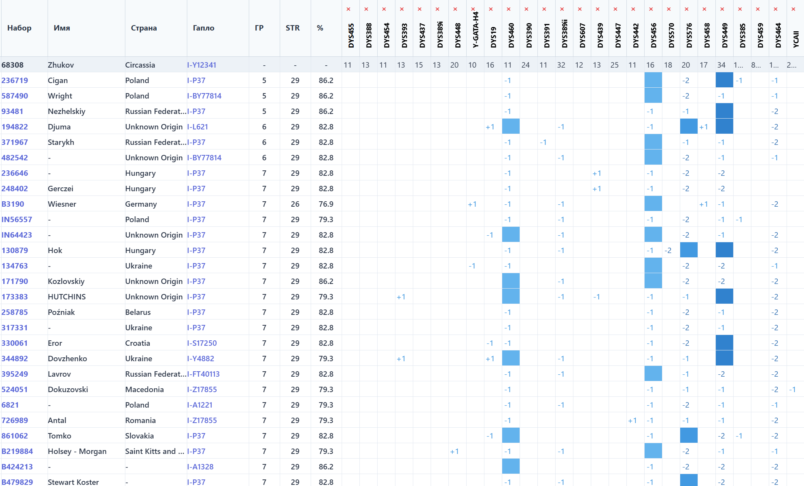The image size is (804, 486).
Task: Delete the DYS439 marker column
Action: pos(597,9)
